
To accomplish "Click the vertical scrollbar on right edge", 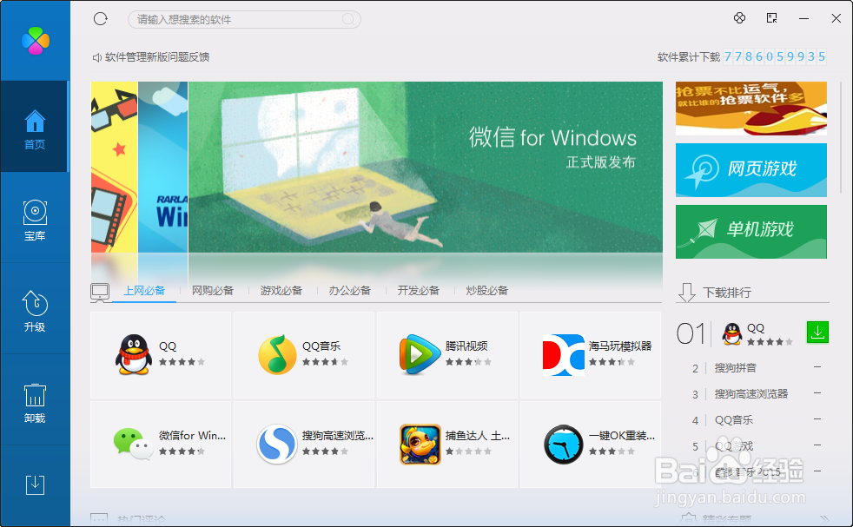I will pyautogui.click(x=841, y=136).
